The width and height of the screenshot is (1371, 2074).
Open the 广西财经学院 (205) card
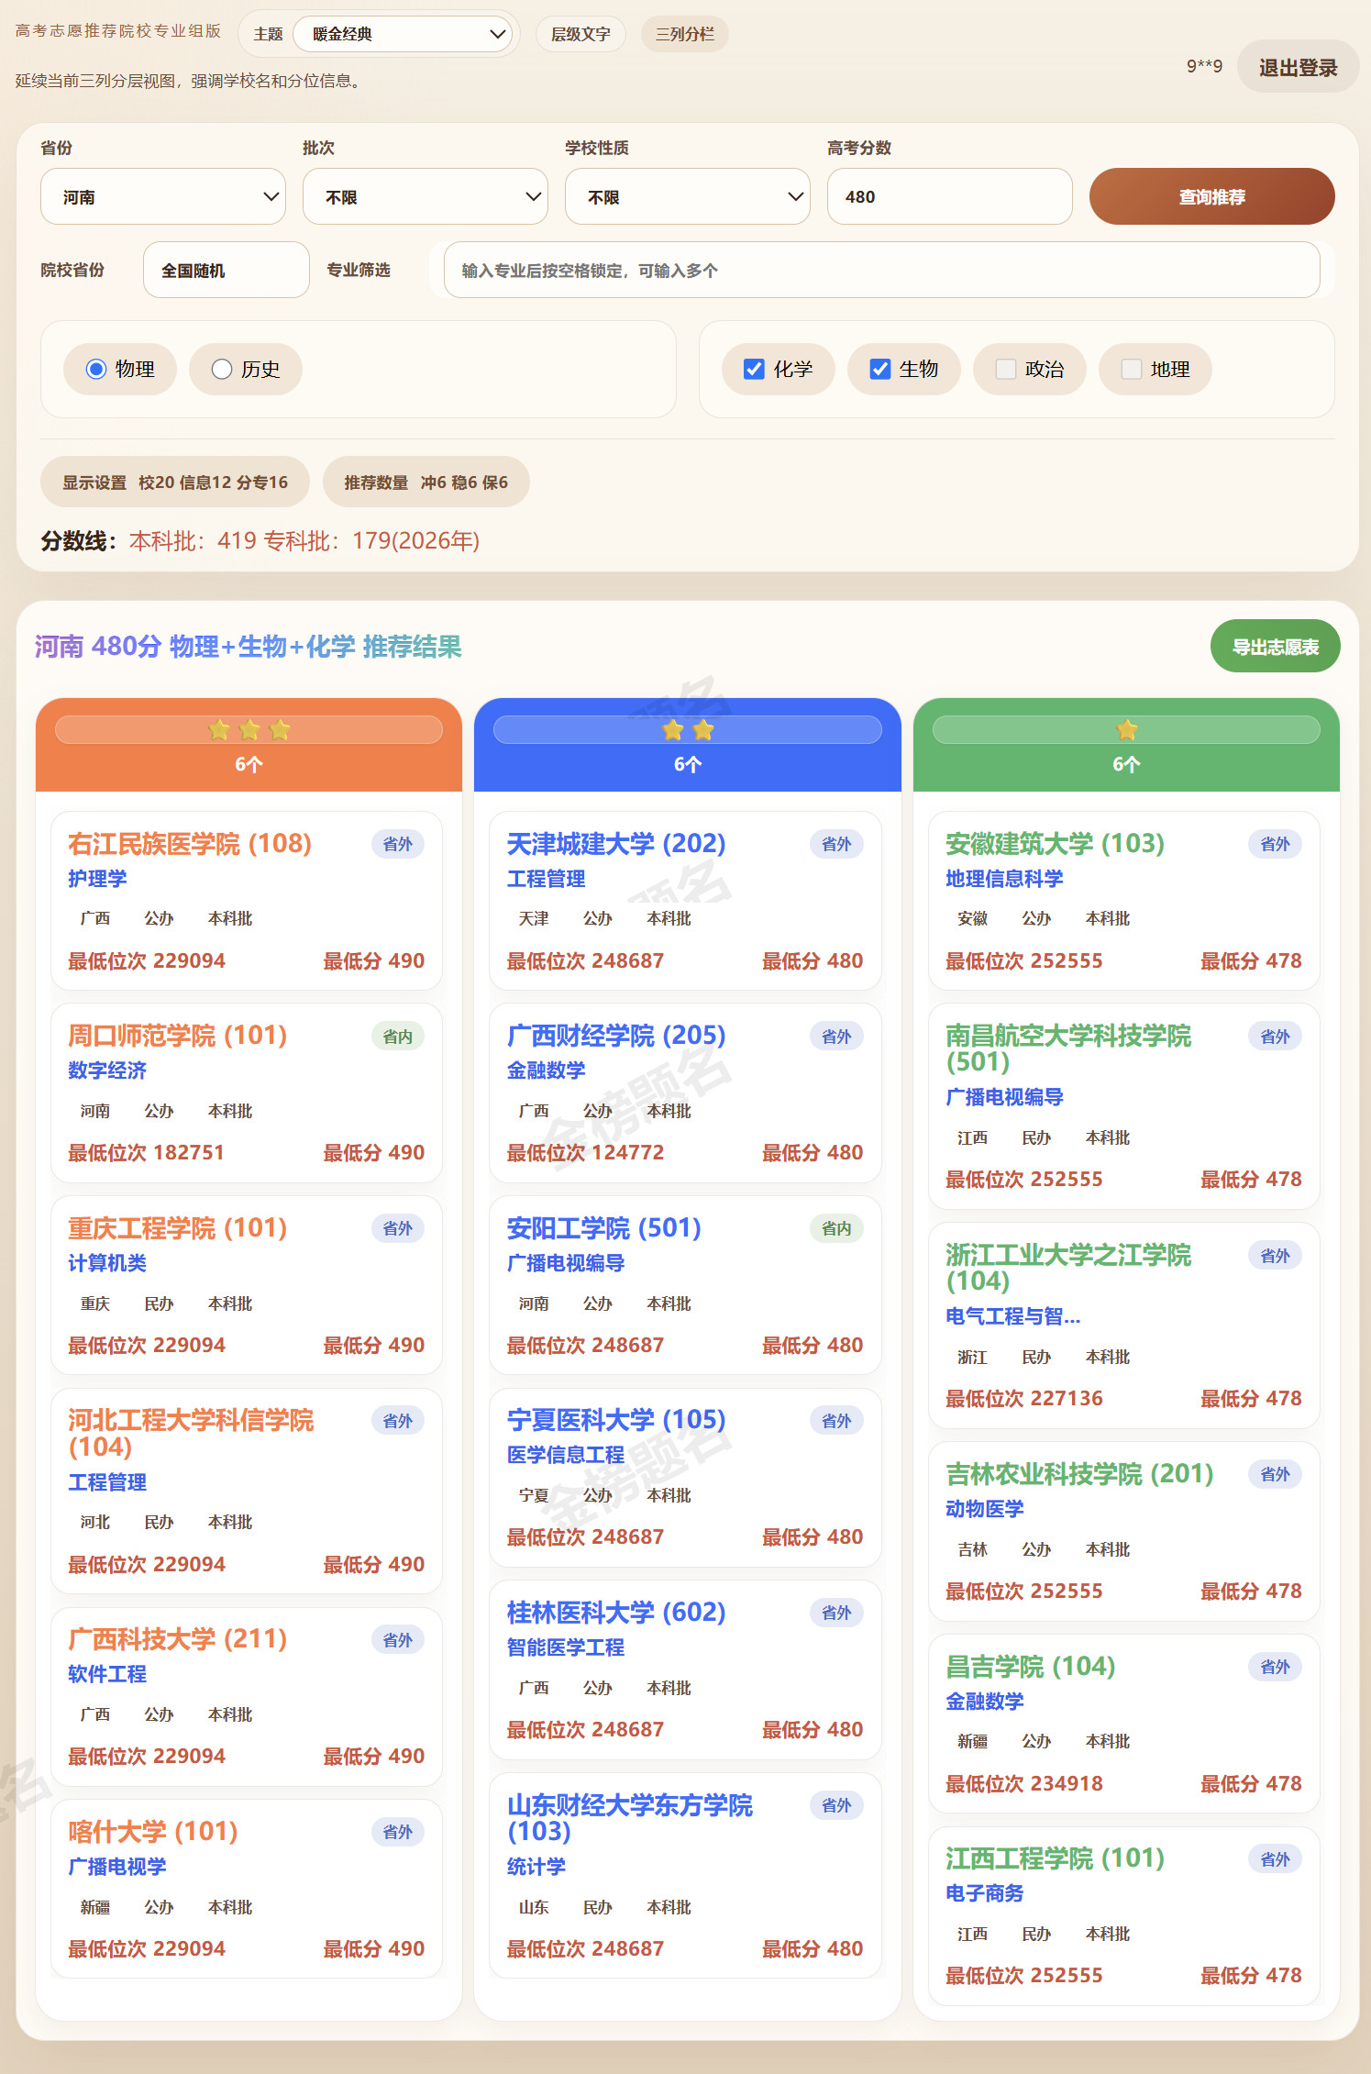click(685, 1092)
